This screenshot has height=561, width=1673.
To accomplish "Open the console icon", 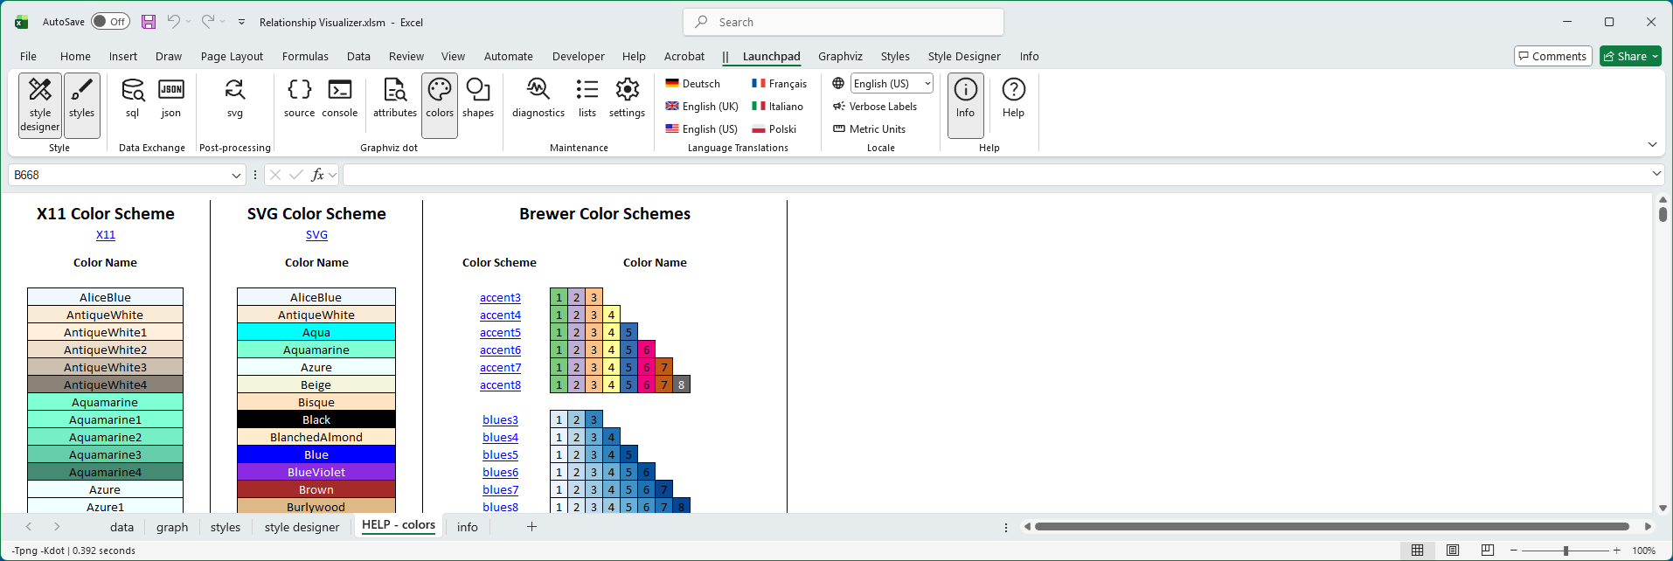I will 339,98.
